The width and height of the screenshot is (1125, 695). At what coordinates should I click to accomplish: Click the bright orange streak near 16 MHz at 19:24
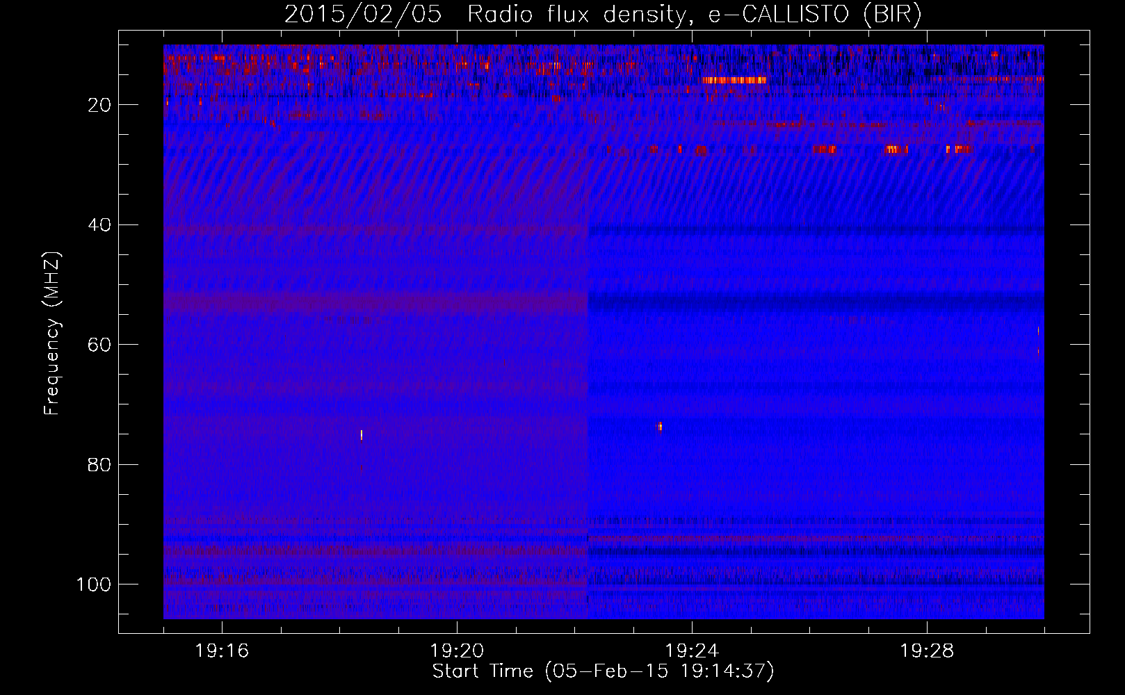[x=734, y=80]
